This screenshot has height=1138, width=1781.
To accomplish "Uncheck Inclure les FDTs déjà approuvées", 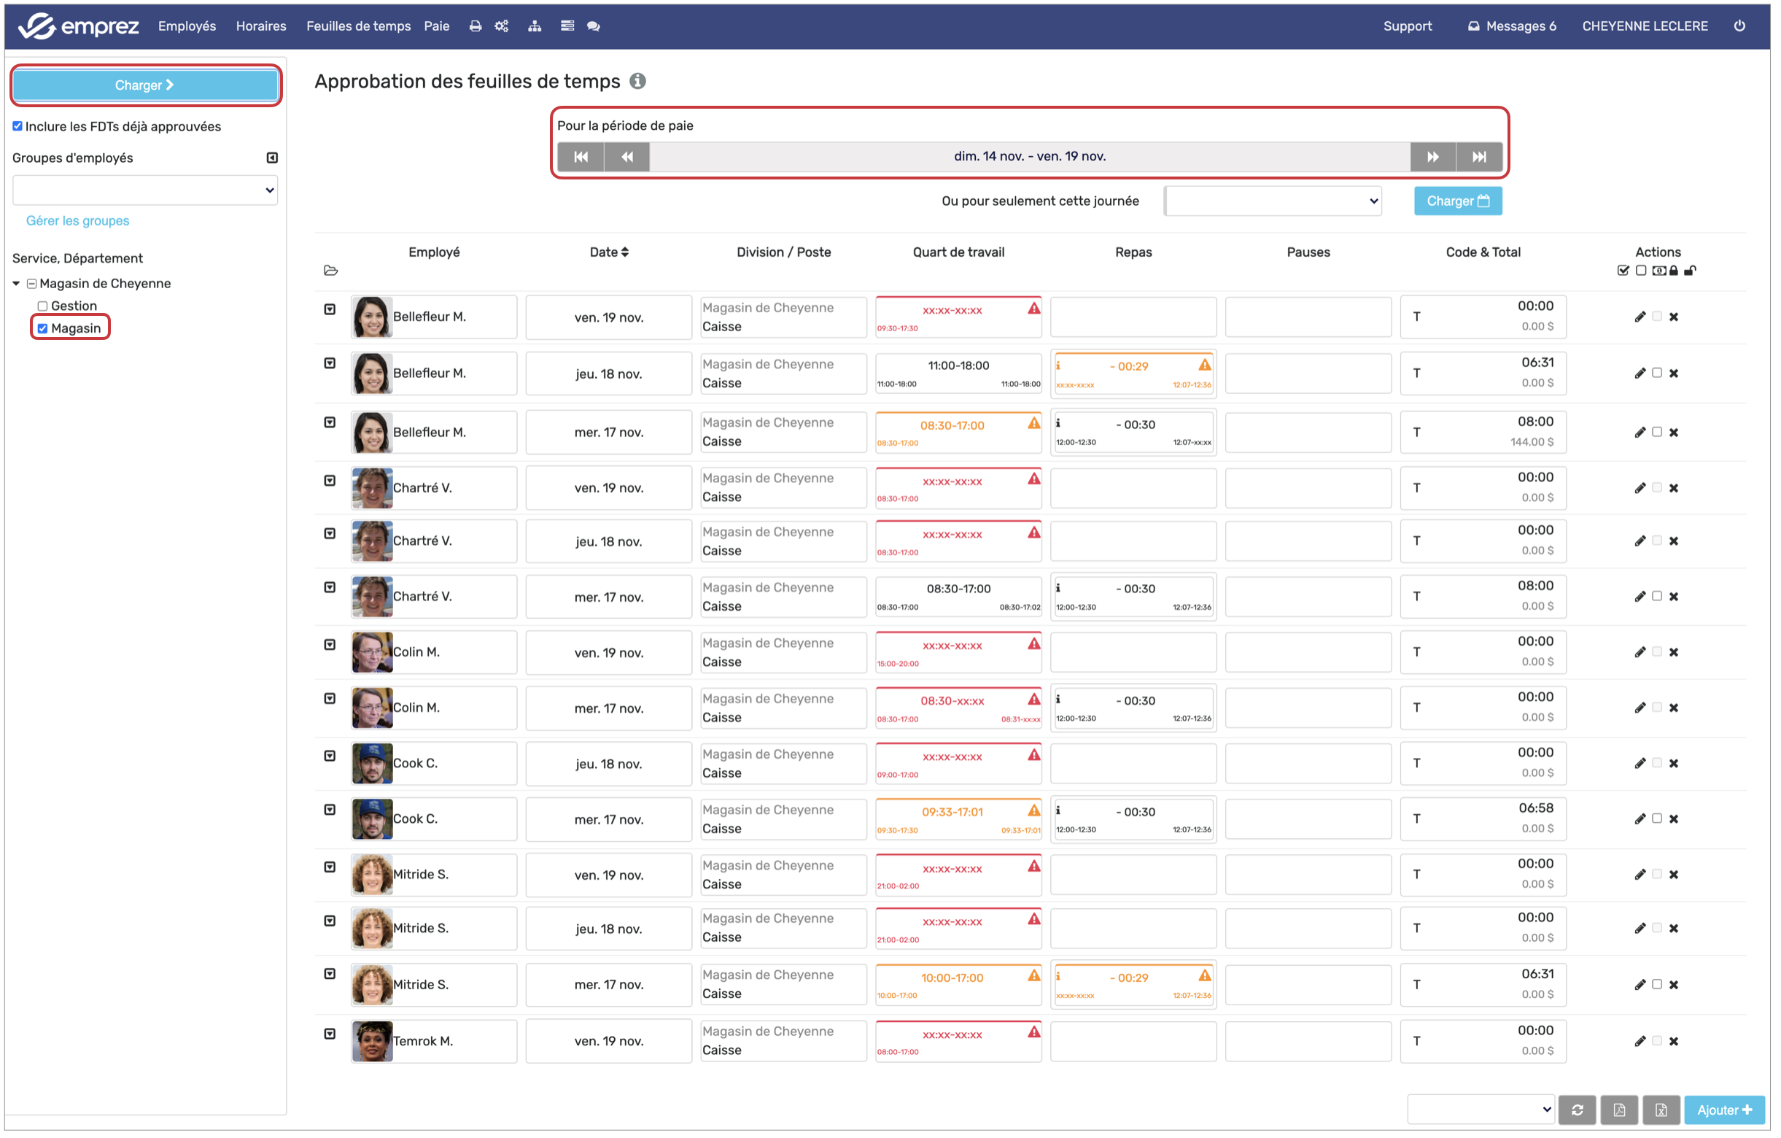I will (18, 126).
